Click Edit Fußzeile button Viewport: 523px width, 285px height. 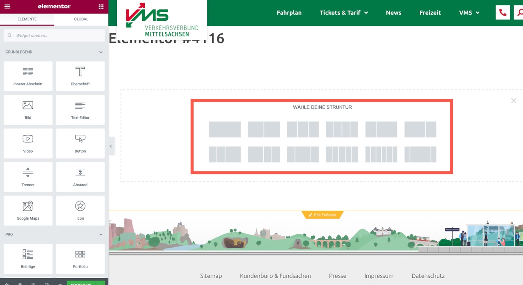tap(322, 215)
